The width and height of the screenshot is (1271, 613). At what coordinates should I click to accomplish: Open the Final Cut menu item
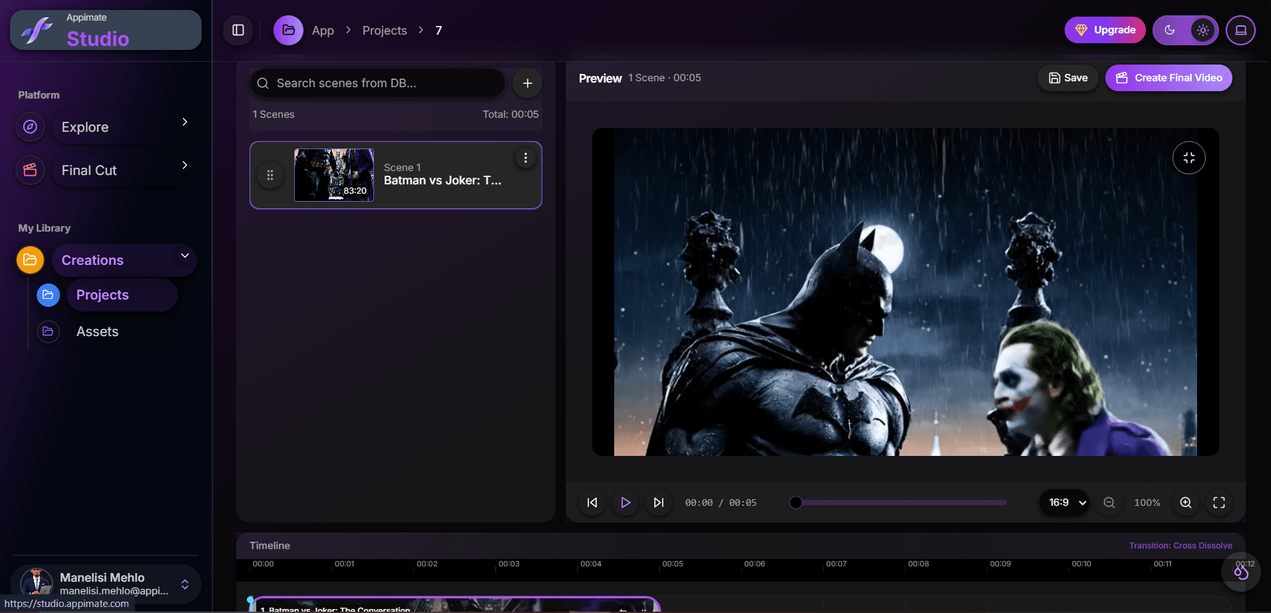click(x=124, y=170)
